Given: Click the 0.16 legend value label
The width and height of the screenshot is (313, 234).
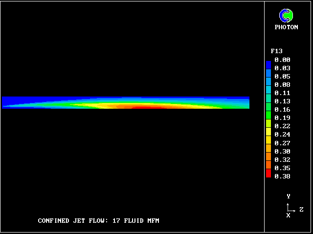Looking at the screenshot, I should pyautogui.click(x=282, y=110).
